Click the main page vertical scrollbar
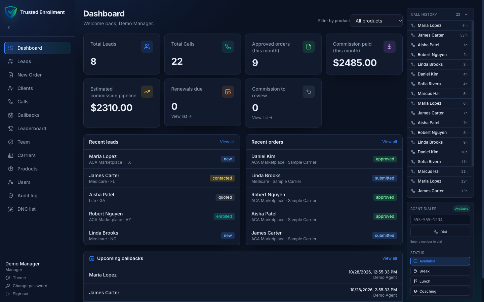Screen dimensions: 484x302 (x=483, y=139)
